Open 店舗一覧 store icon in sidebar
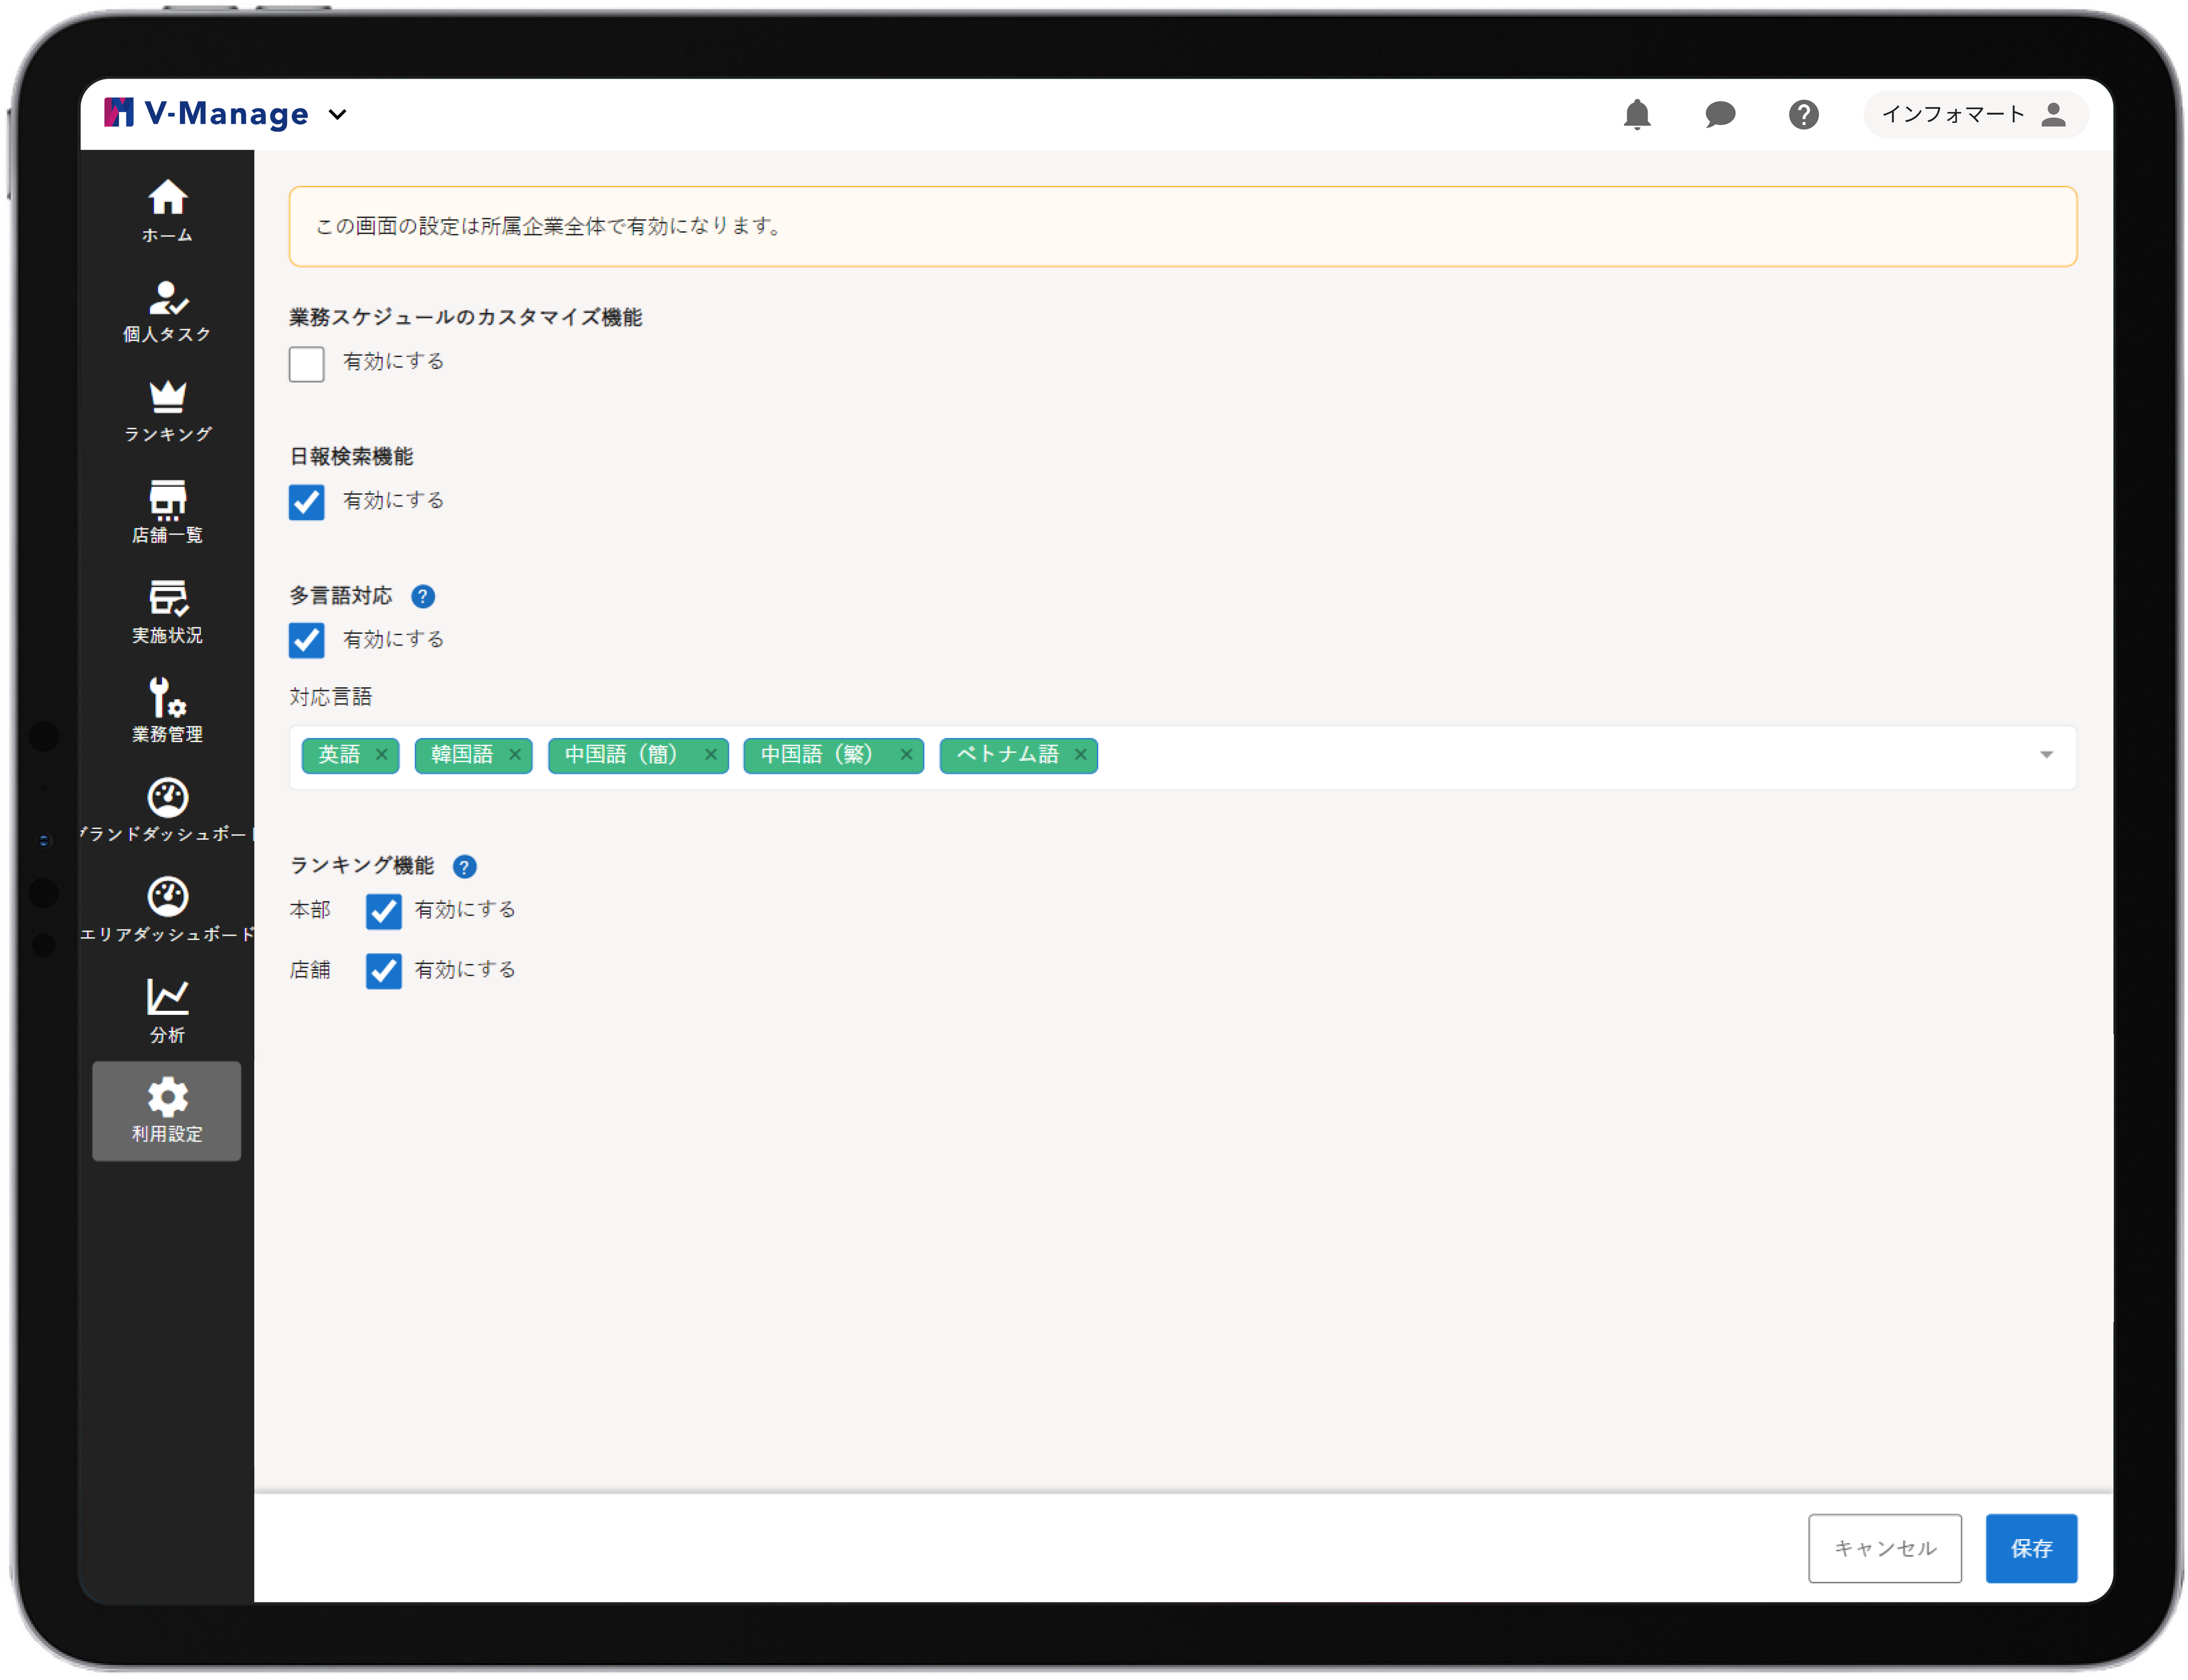The width and height of the screenshot is (2188, 1680). [x=167, y=511]
